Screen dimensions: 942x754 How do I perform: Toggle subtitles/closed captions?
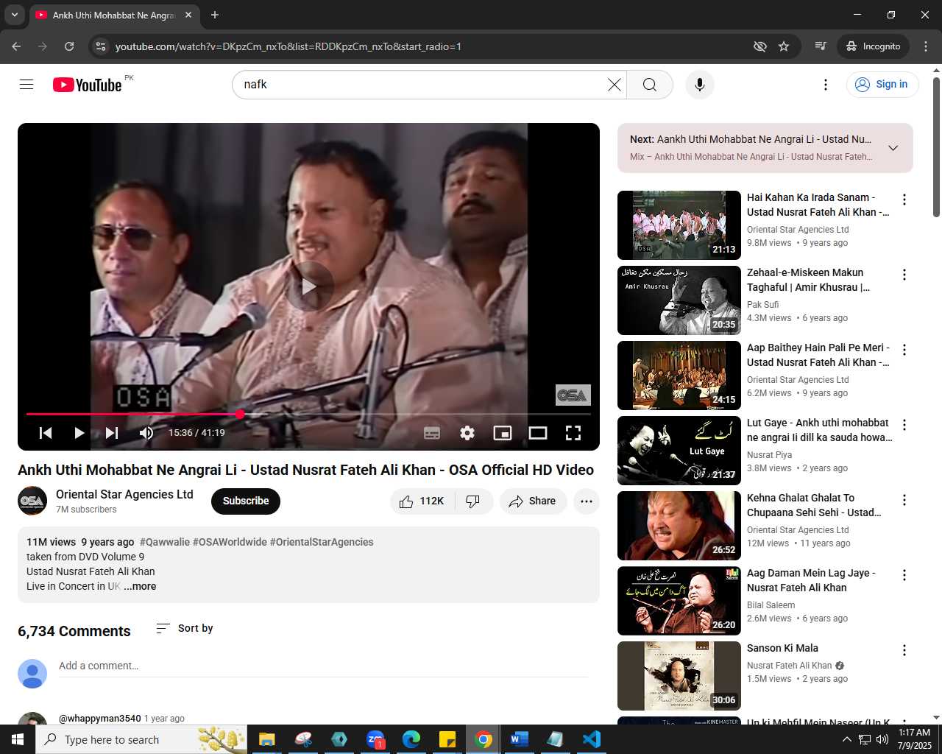pos(432,433)
